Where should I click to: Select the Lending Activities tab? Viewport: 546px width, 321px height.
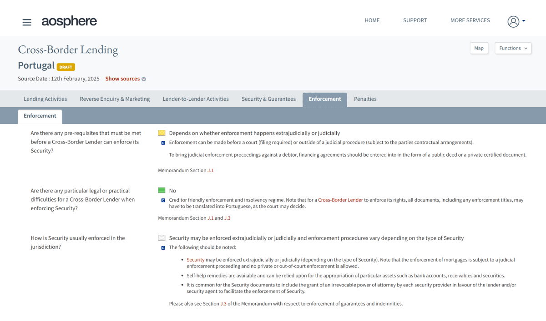click(x=45, y=99)
